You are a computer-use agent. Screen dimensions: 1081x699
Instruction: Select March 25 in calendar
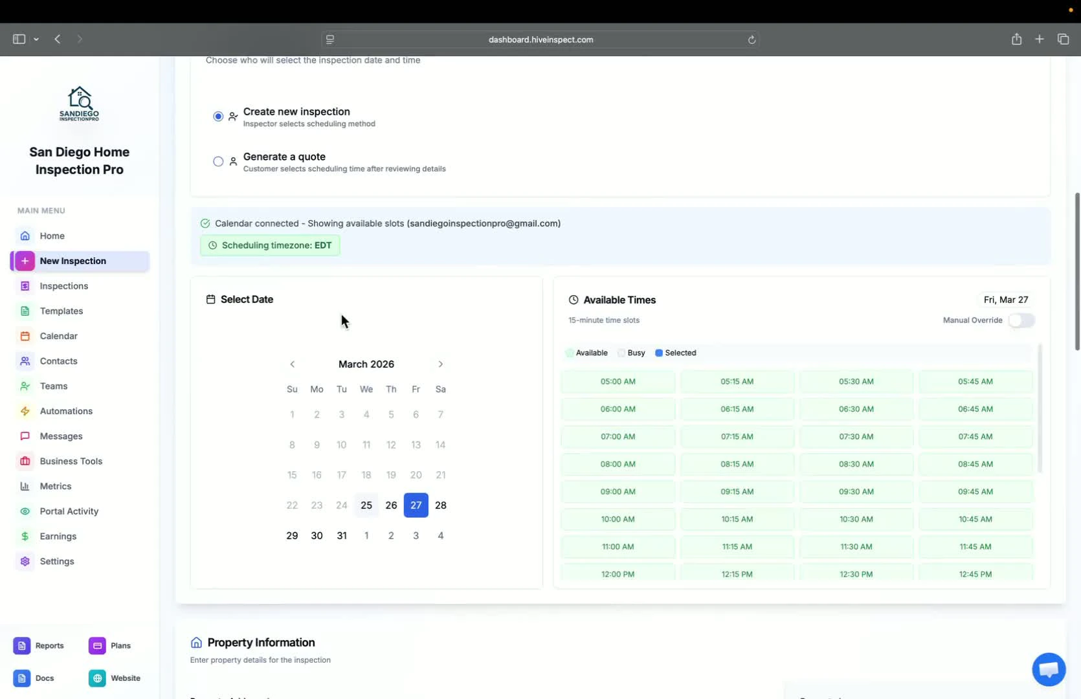point(366,505)
